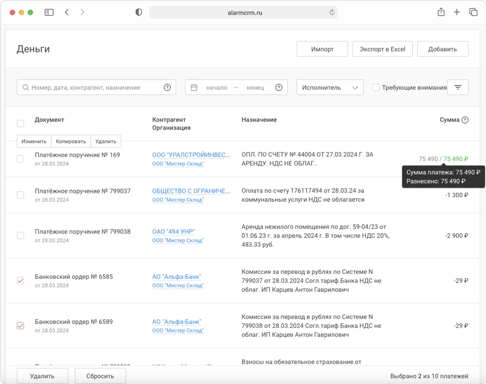Open the Исполнитель dropdown
486x384 pixels.
point(330,87)
